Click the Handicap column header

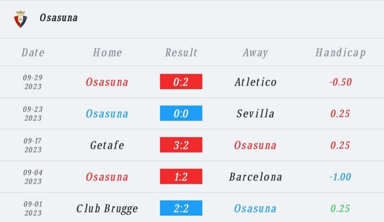(340, 53)
